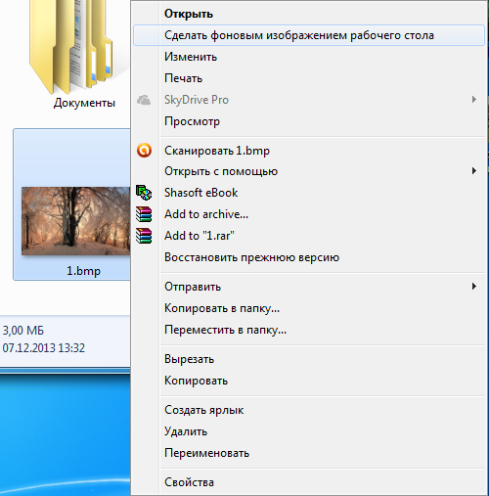
Task: Click the SkyDrive Pro menu entry
Action: click(308, 100)
